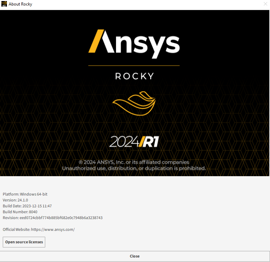Close the About Rocky dialog via Close button

(135, 256)
